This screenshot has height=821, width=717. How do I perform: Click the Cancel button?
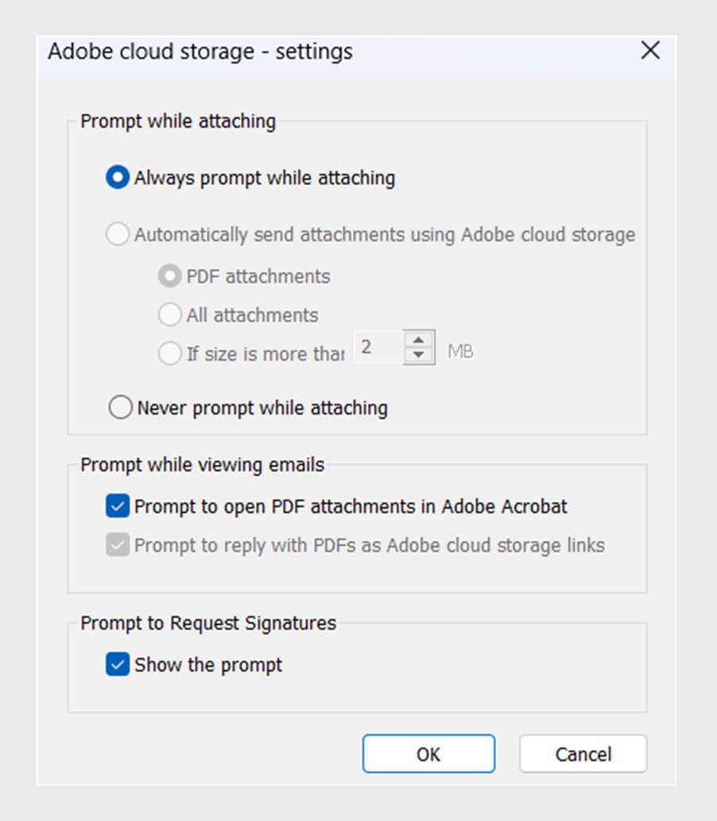click(583, 754)
